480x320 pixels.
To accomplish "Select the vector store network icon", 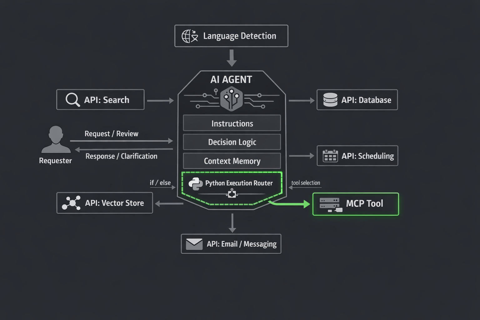I will 71,203.
